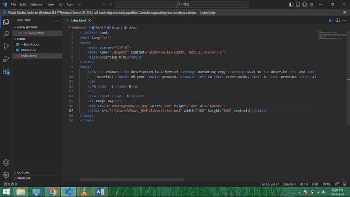The height and width of the screenshot is (197, 350).
Task: Click the code minimap preview
Action: click(332, 35)
